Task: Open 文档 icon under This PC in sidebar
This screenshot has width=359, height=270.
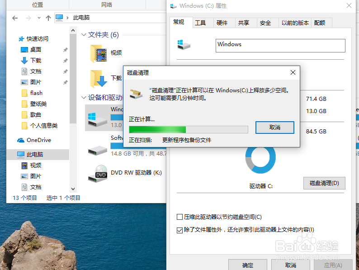Action: click(24, 187)
